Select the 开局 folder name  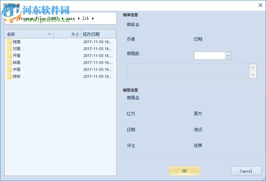(17, 56)
